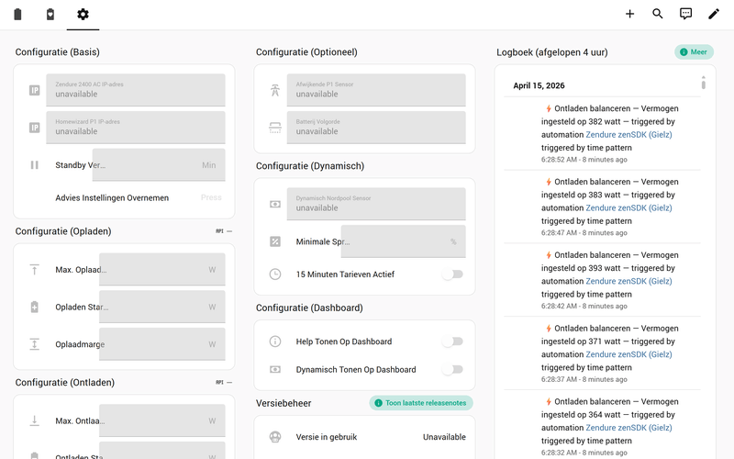Click the clock icon beside 15 Minuten Tarieven
734x459 pixels.
(x=274, y=274)
